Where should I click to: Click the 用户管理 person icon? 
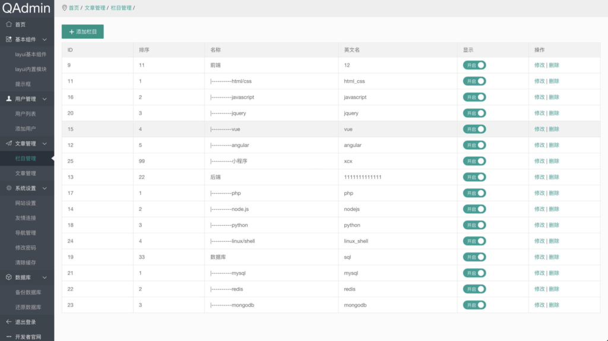pyautogui.click(x=9, y=99)
